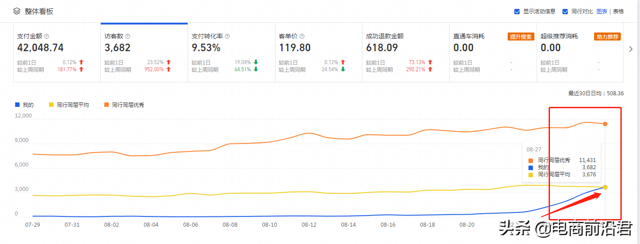Click the 3,682 visitor count value

(x=118, y=48)
